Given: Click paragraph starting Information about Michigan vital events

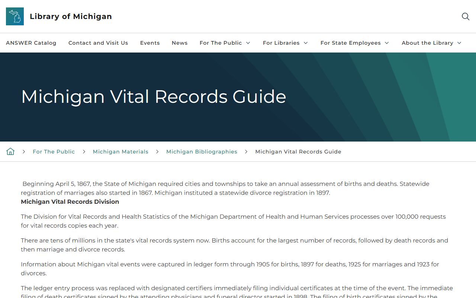Looking at the screenshot, I should 230,269.
